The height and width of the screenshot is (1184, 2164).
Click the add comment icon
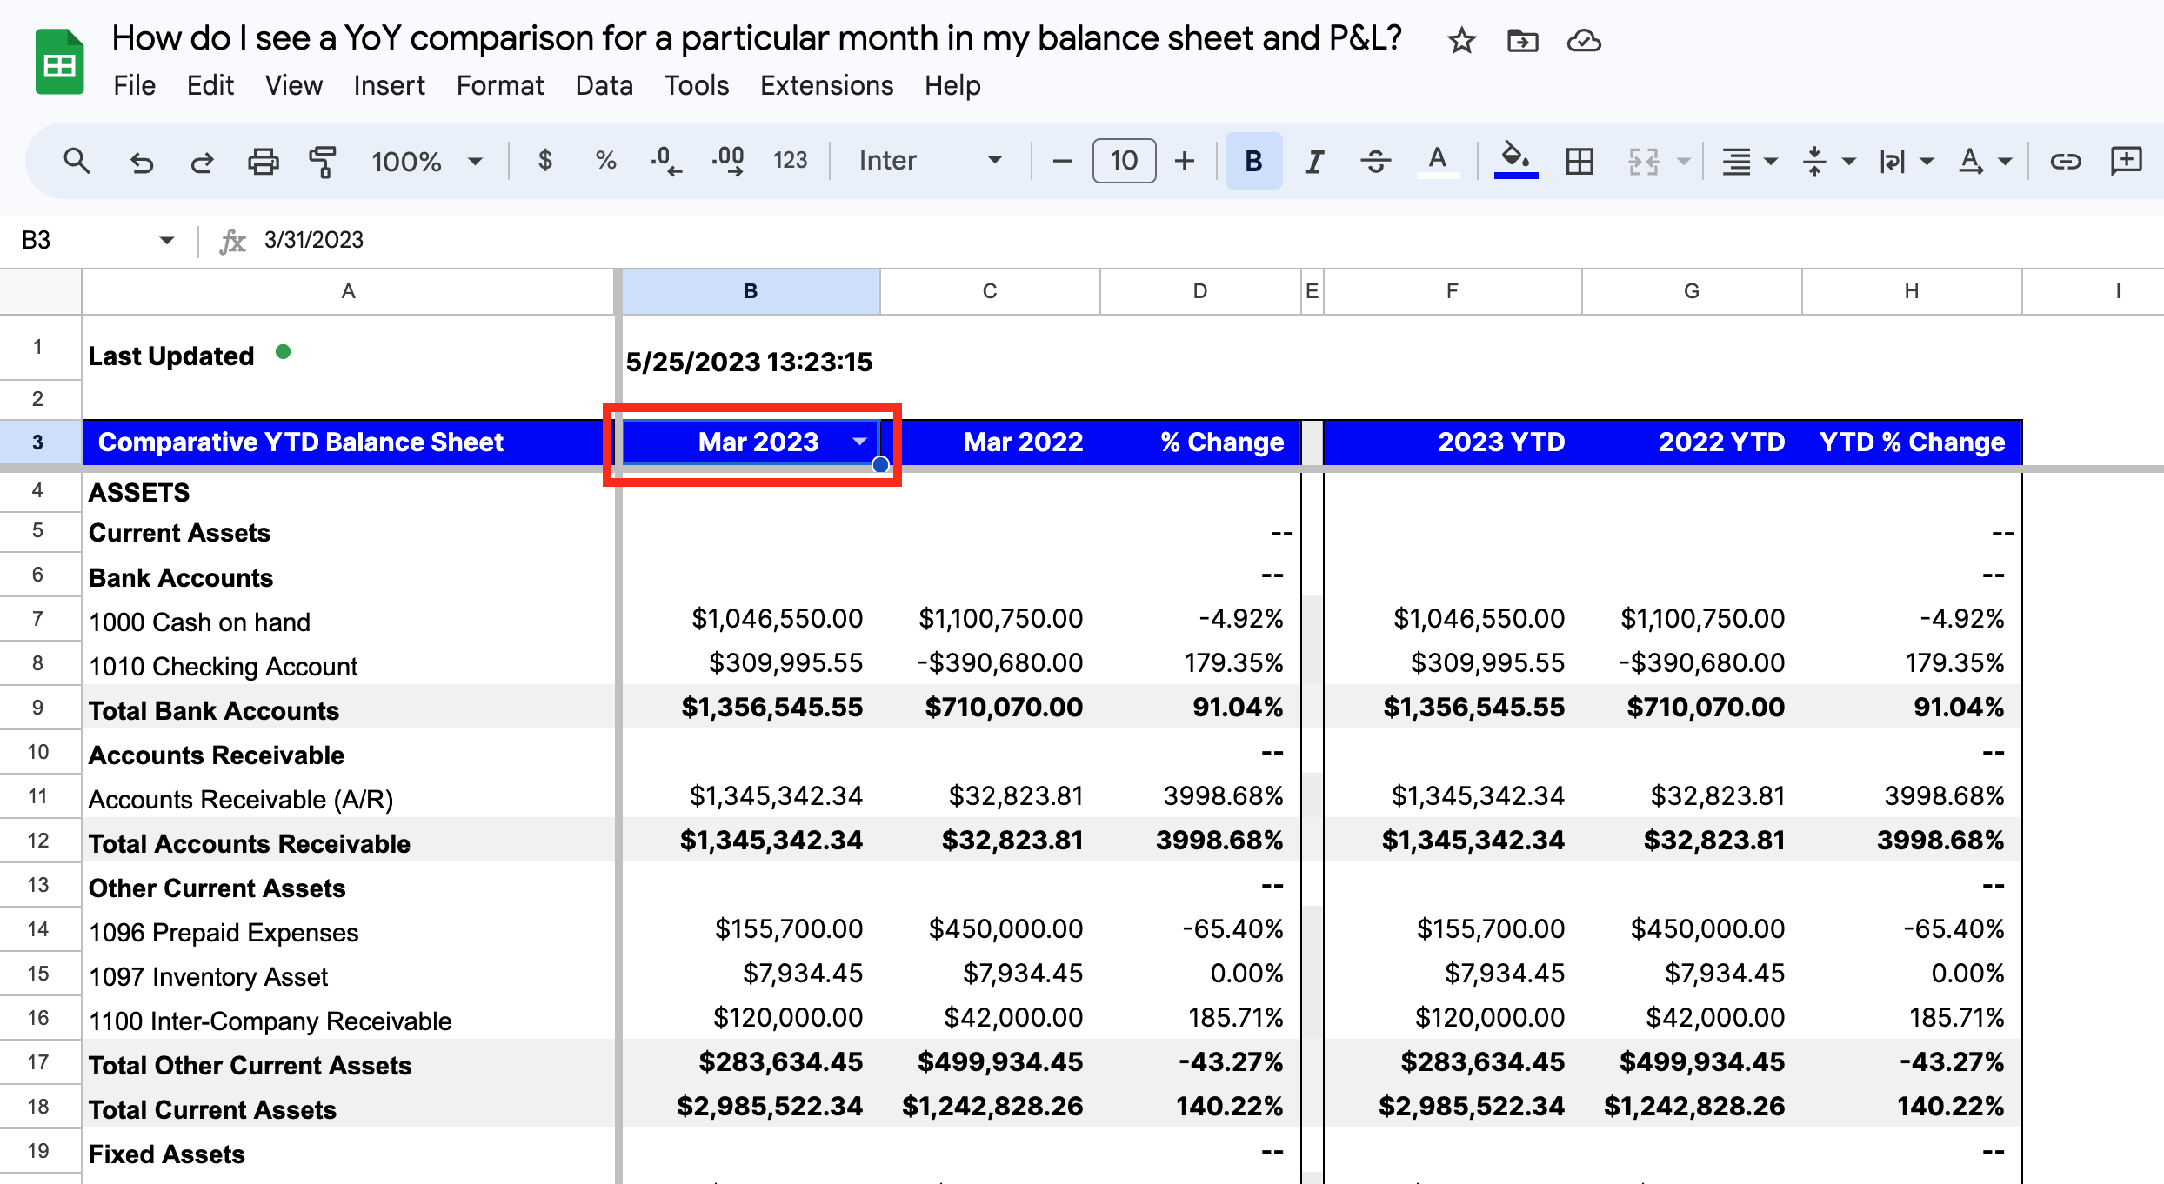click(x=2127, y=161)
